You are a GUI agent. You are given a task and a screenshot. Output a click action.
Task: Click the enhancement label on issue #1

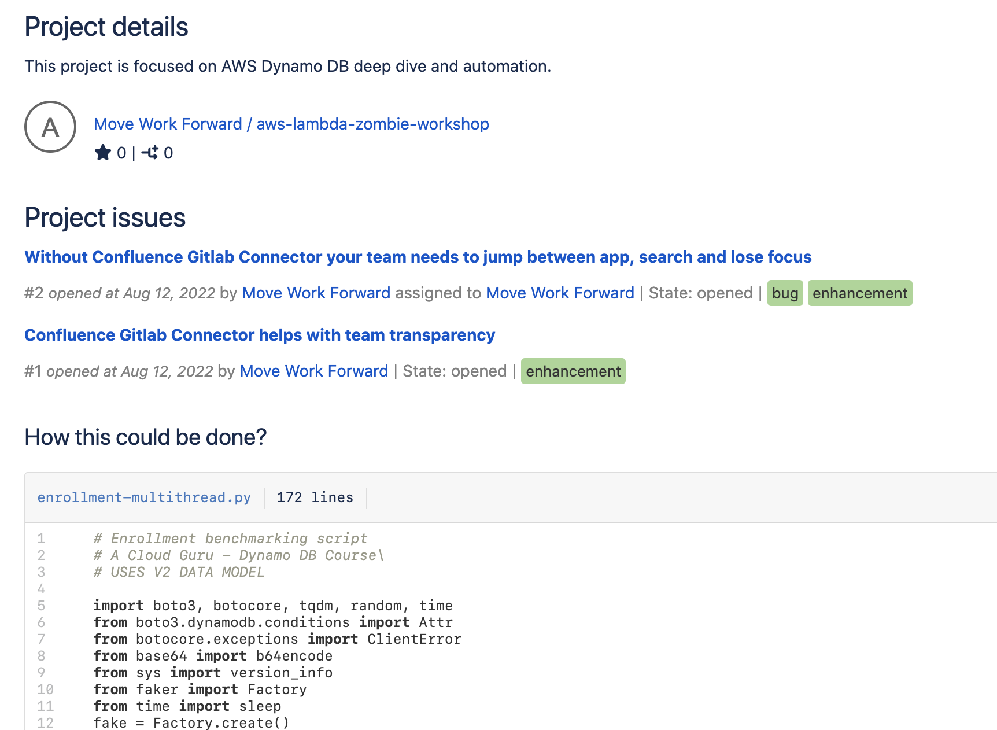pos(573,371)
